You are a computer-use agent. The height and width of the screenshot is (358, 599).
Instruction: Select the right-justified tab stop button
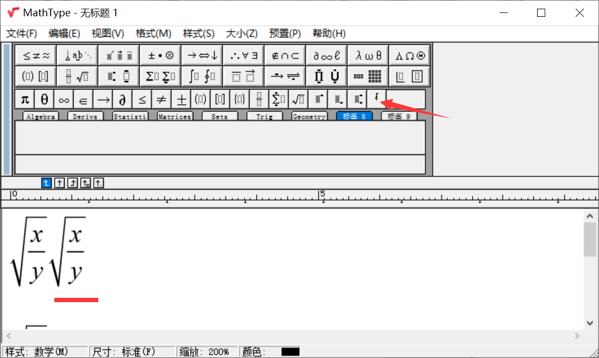(73, 183)
